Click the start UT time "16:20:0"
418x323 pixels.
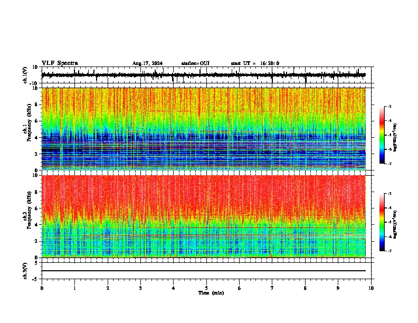(270, 63)
